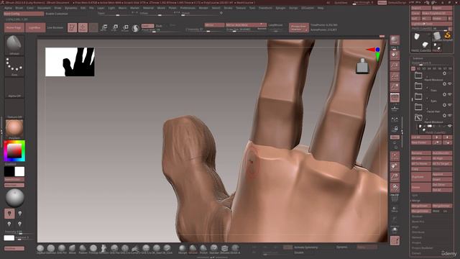This screenshot has width=460, height=259.
Task: Expand the Extract section
Action: [416, 253]
